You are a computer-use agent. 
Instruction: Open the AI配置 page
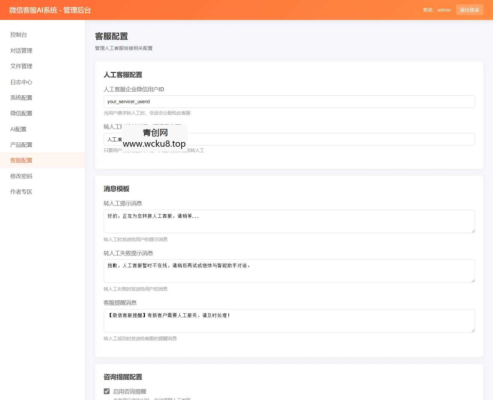pos(42,129)
